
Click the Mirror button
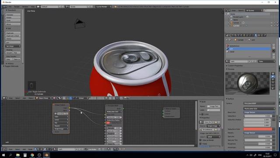[13, 24]
